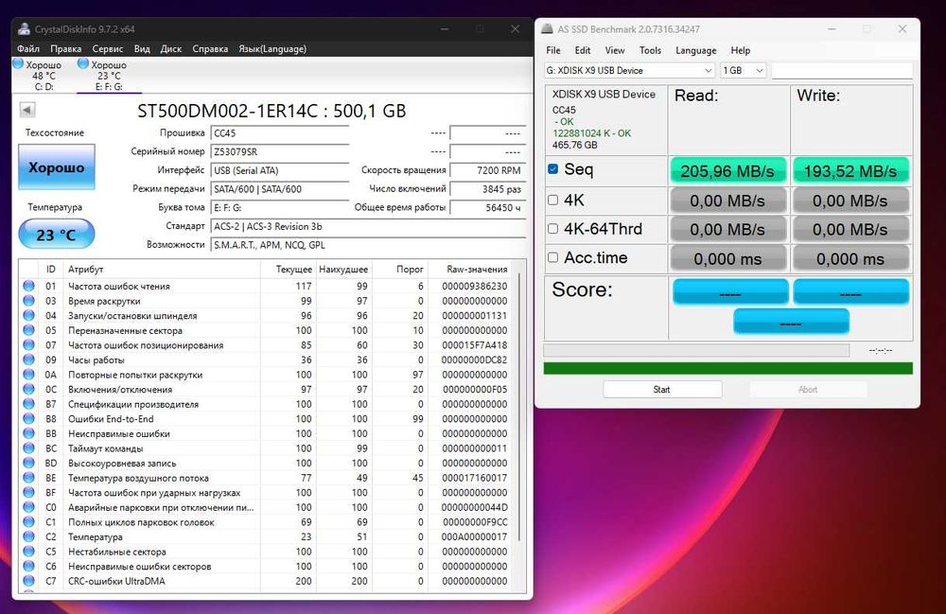Screen dimensions: 946x614
Task: Click status icon for 'Включения/отключения' row
Action: pyautogui.click(x=29, y=389)
